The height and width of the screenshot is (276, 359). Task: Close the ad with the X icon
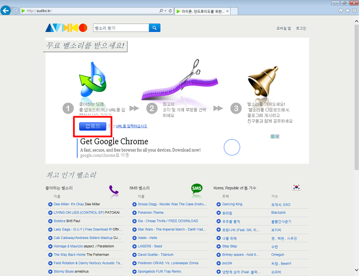tap(278, 136)
